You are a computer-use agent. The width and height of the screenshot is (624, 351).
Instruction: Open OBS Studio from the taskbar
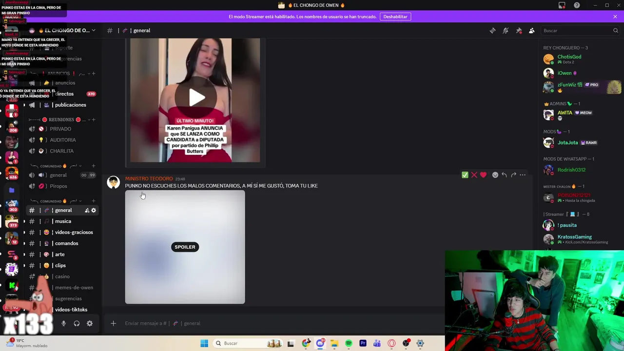[406, 343]
